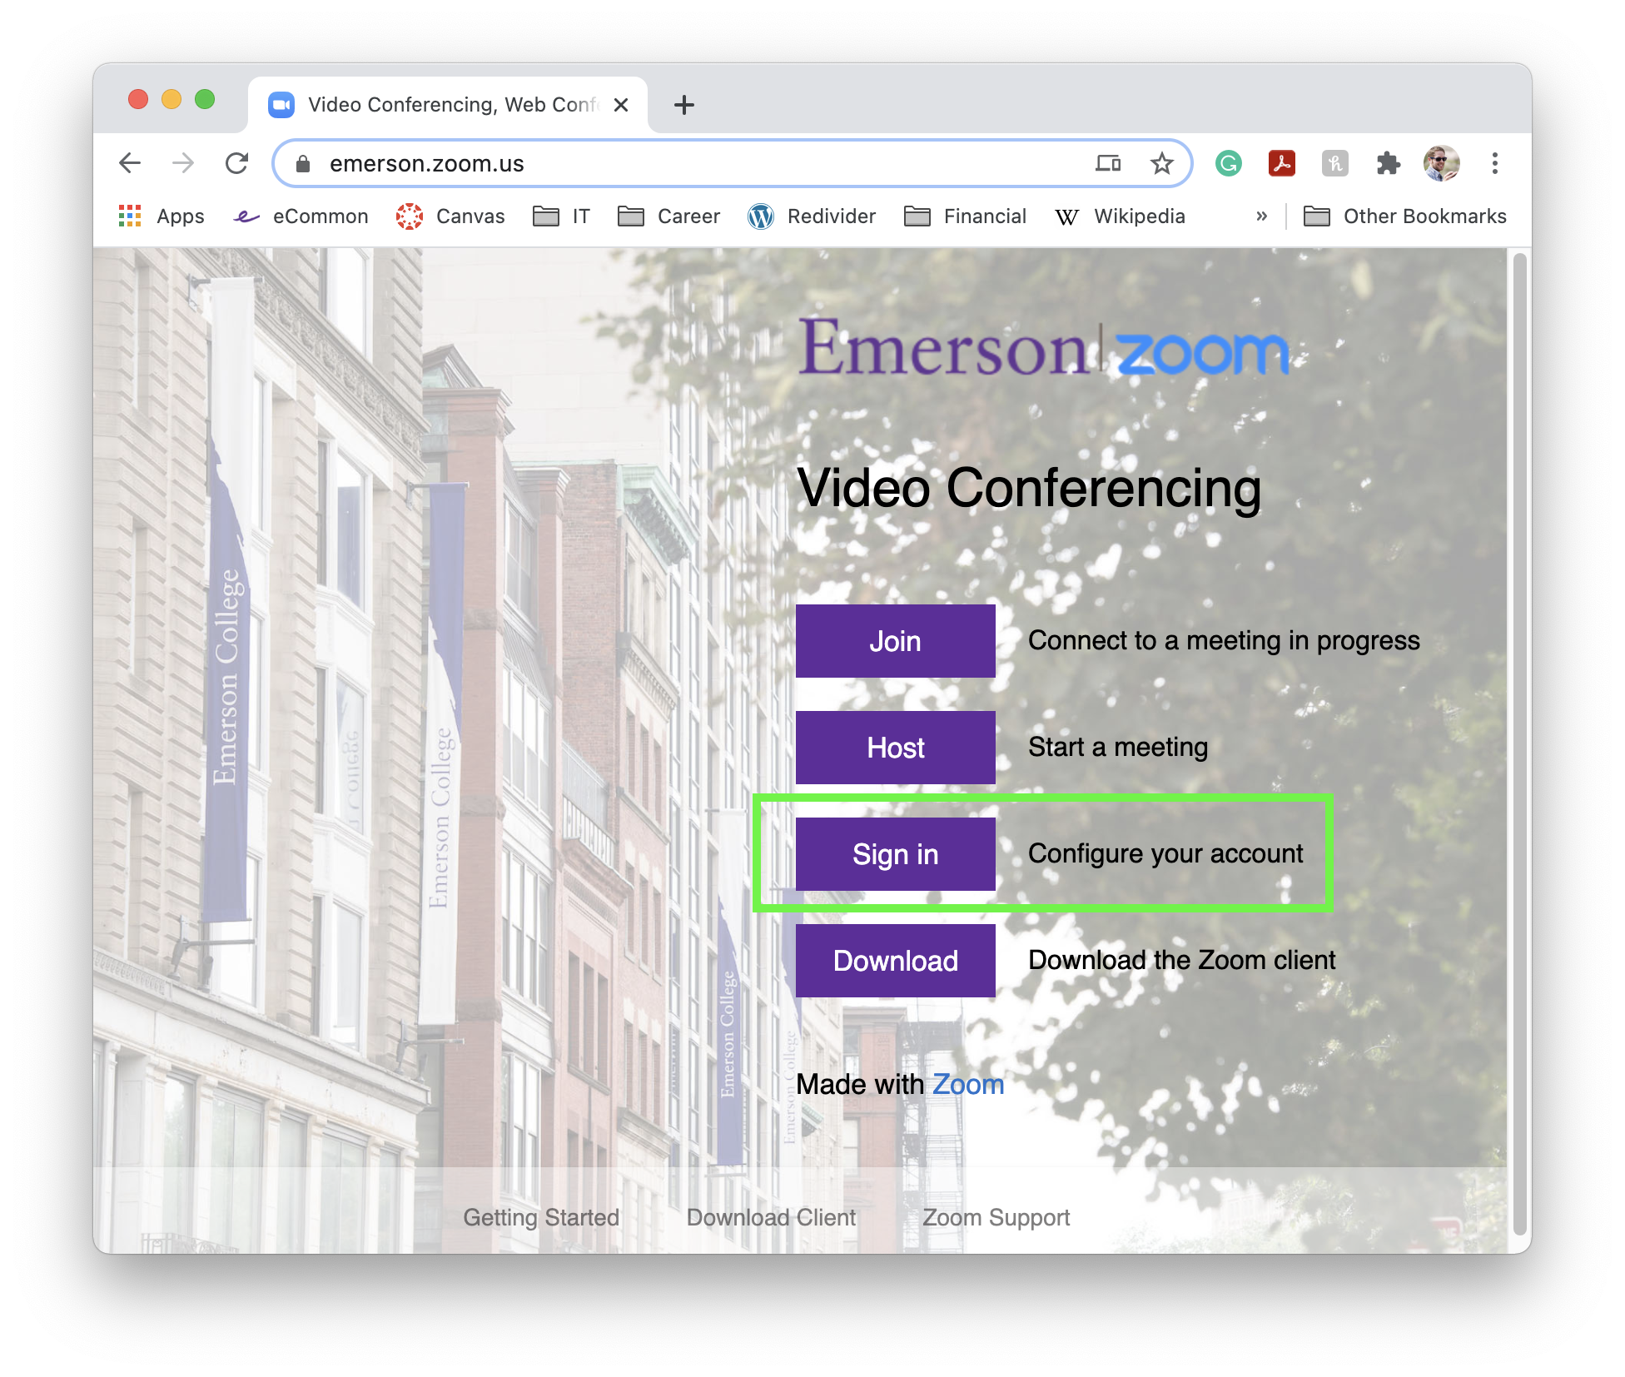
Task: Click the Download button
Action: click(x=896, y=961)
